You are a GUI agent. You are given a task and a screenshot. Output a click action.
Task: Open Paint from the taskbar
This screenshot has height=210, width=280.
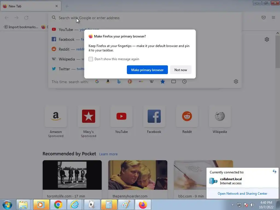tap(126, 205)
